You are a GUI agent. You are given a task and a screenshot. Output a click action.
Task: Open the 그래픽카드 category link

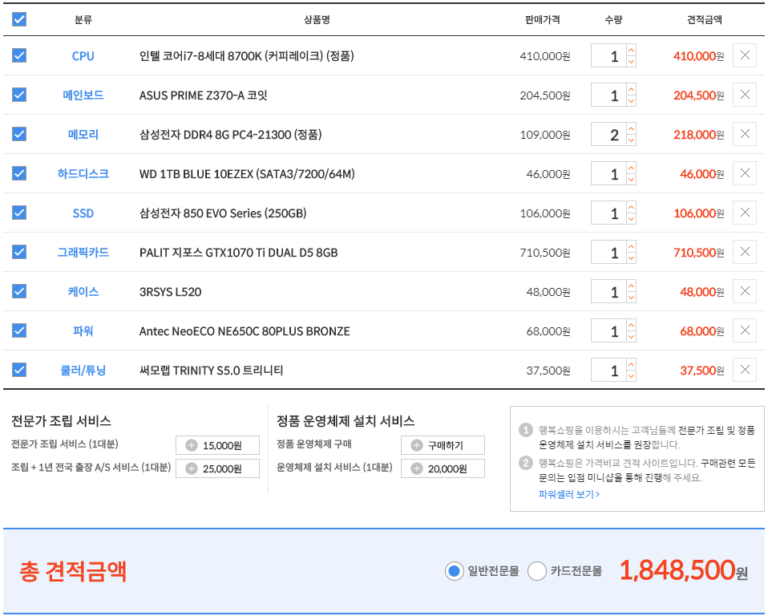[83, 253]
